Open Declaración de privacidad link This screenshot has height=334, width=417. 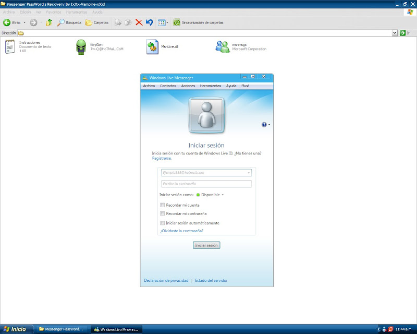166,280
